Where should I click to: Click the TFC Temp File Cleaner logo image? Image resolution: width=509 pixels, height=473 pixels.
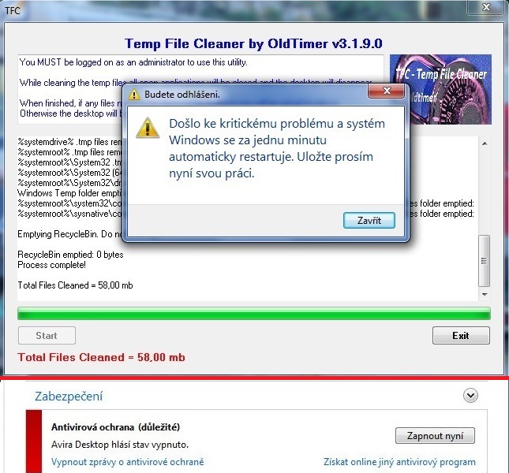point(440,90)
